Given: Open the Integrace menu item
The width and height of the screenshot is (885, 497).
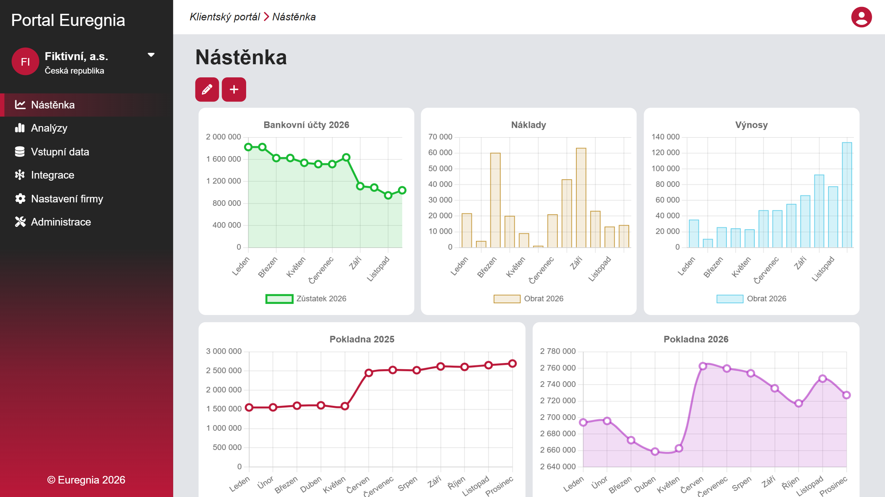Looking at the screenshot, I should [x=86, y=175].
